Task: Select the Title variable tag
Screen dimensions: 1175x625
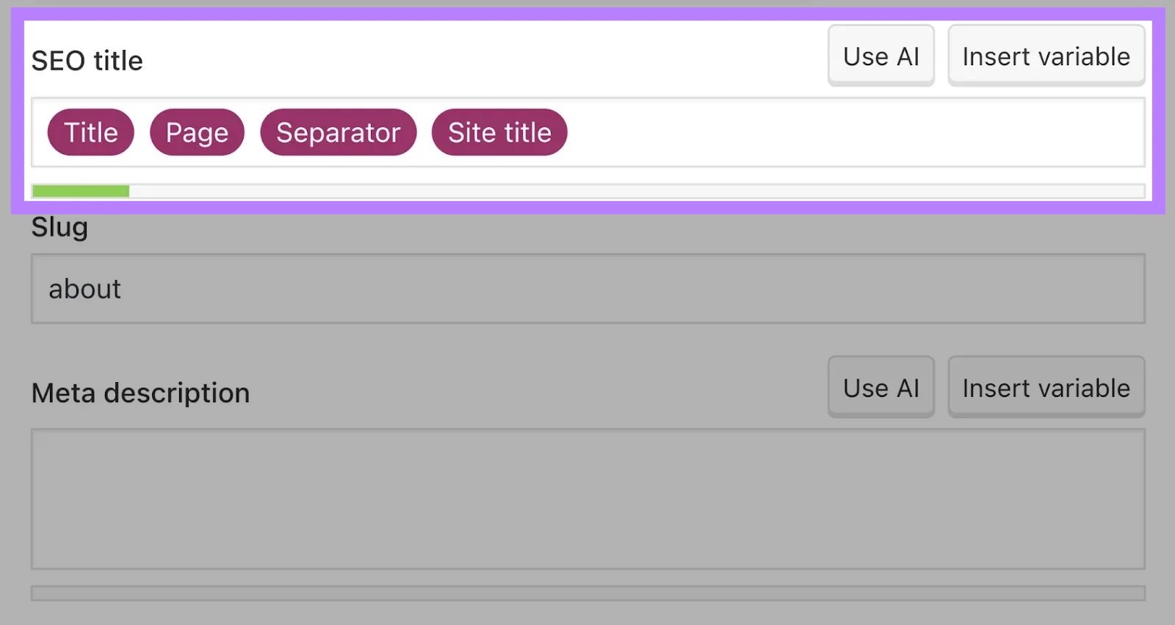Action: coord(91,133)
